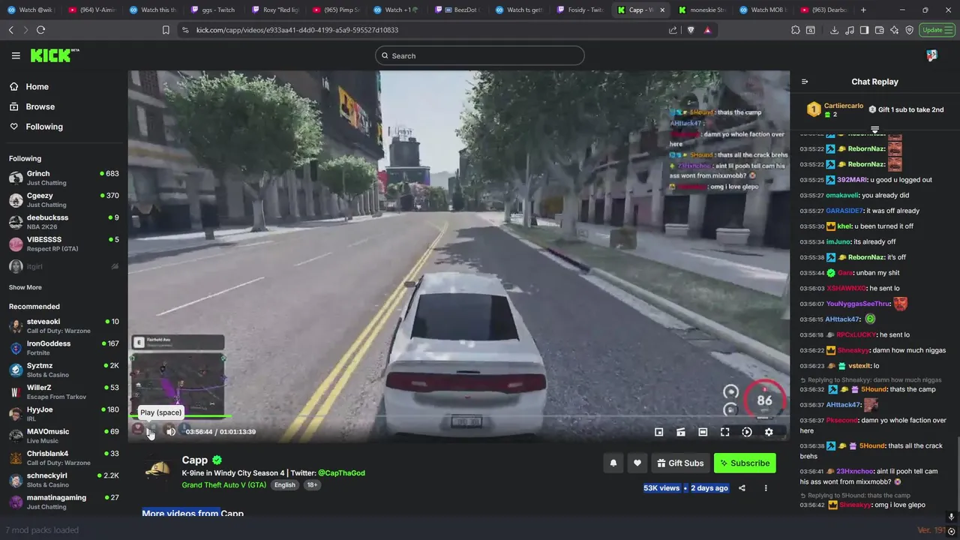Enable theater mode in the player

pyautogui.click(x=703, y=432)
